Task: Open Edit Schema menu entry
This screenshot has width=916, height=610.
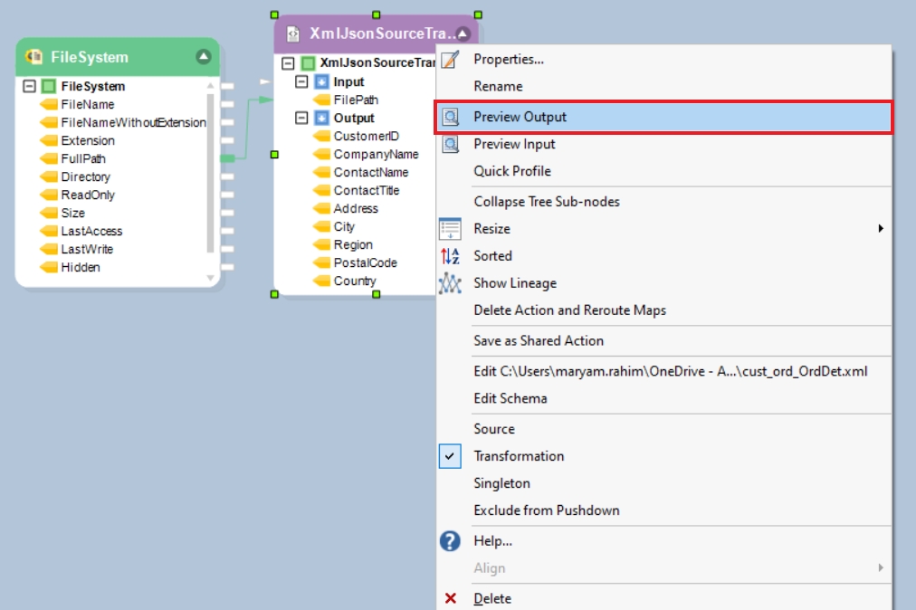Action: click(x=510, y=398)
